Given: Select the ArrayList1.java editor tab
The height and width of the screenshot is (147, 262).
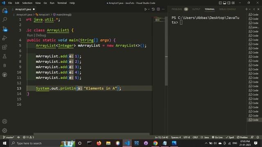Looking at the screenshot, I should (23, 9).
